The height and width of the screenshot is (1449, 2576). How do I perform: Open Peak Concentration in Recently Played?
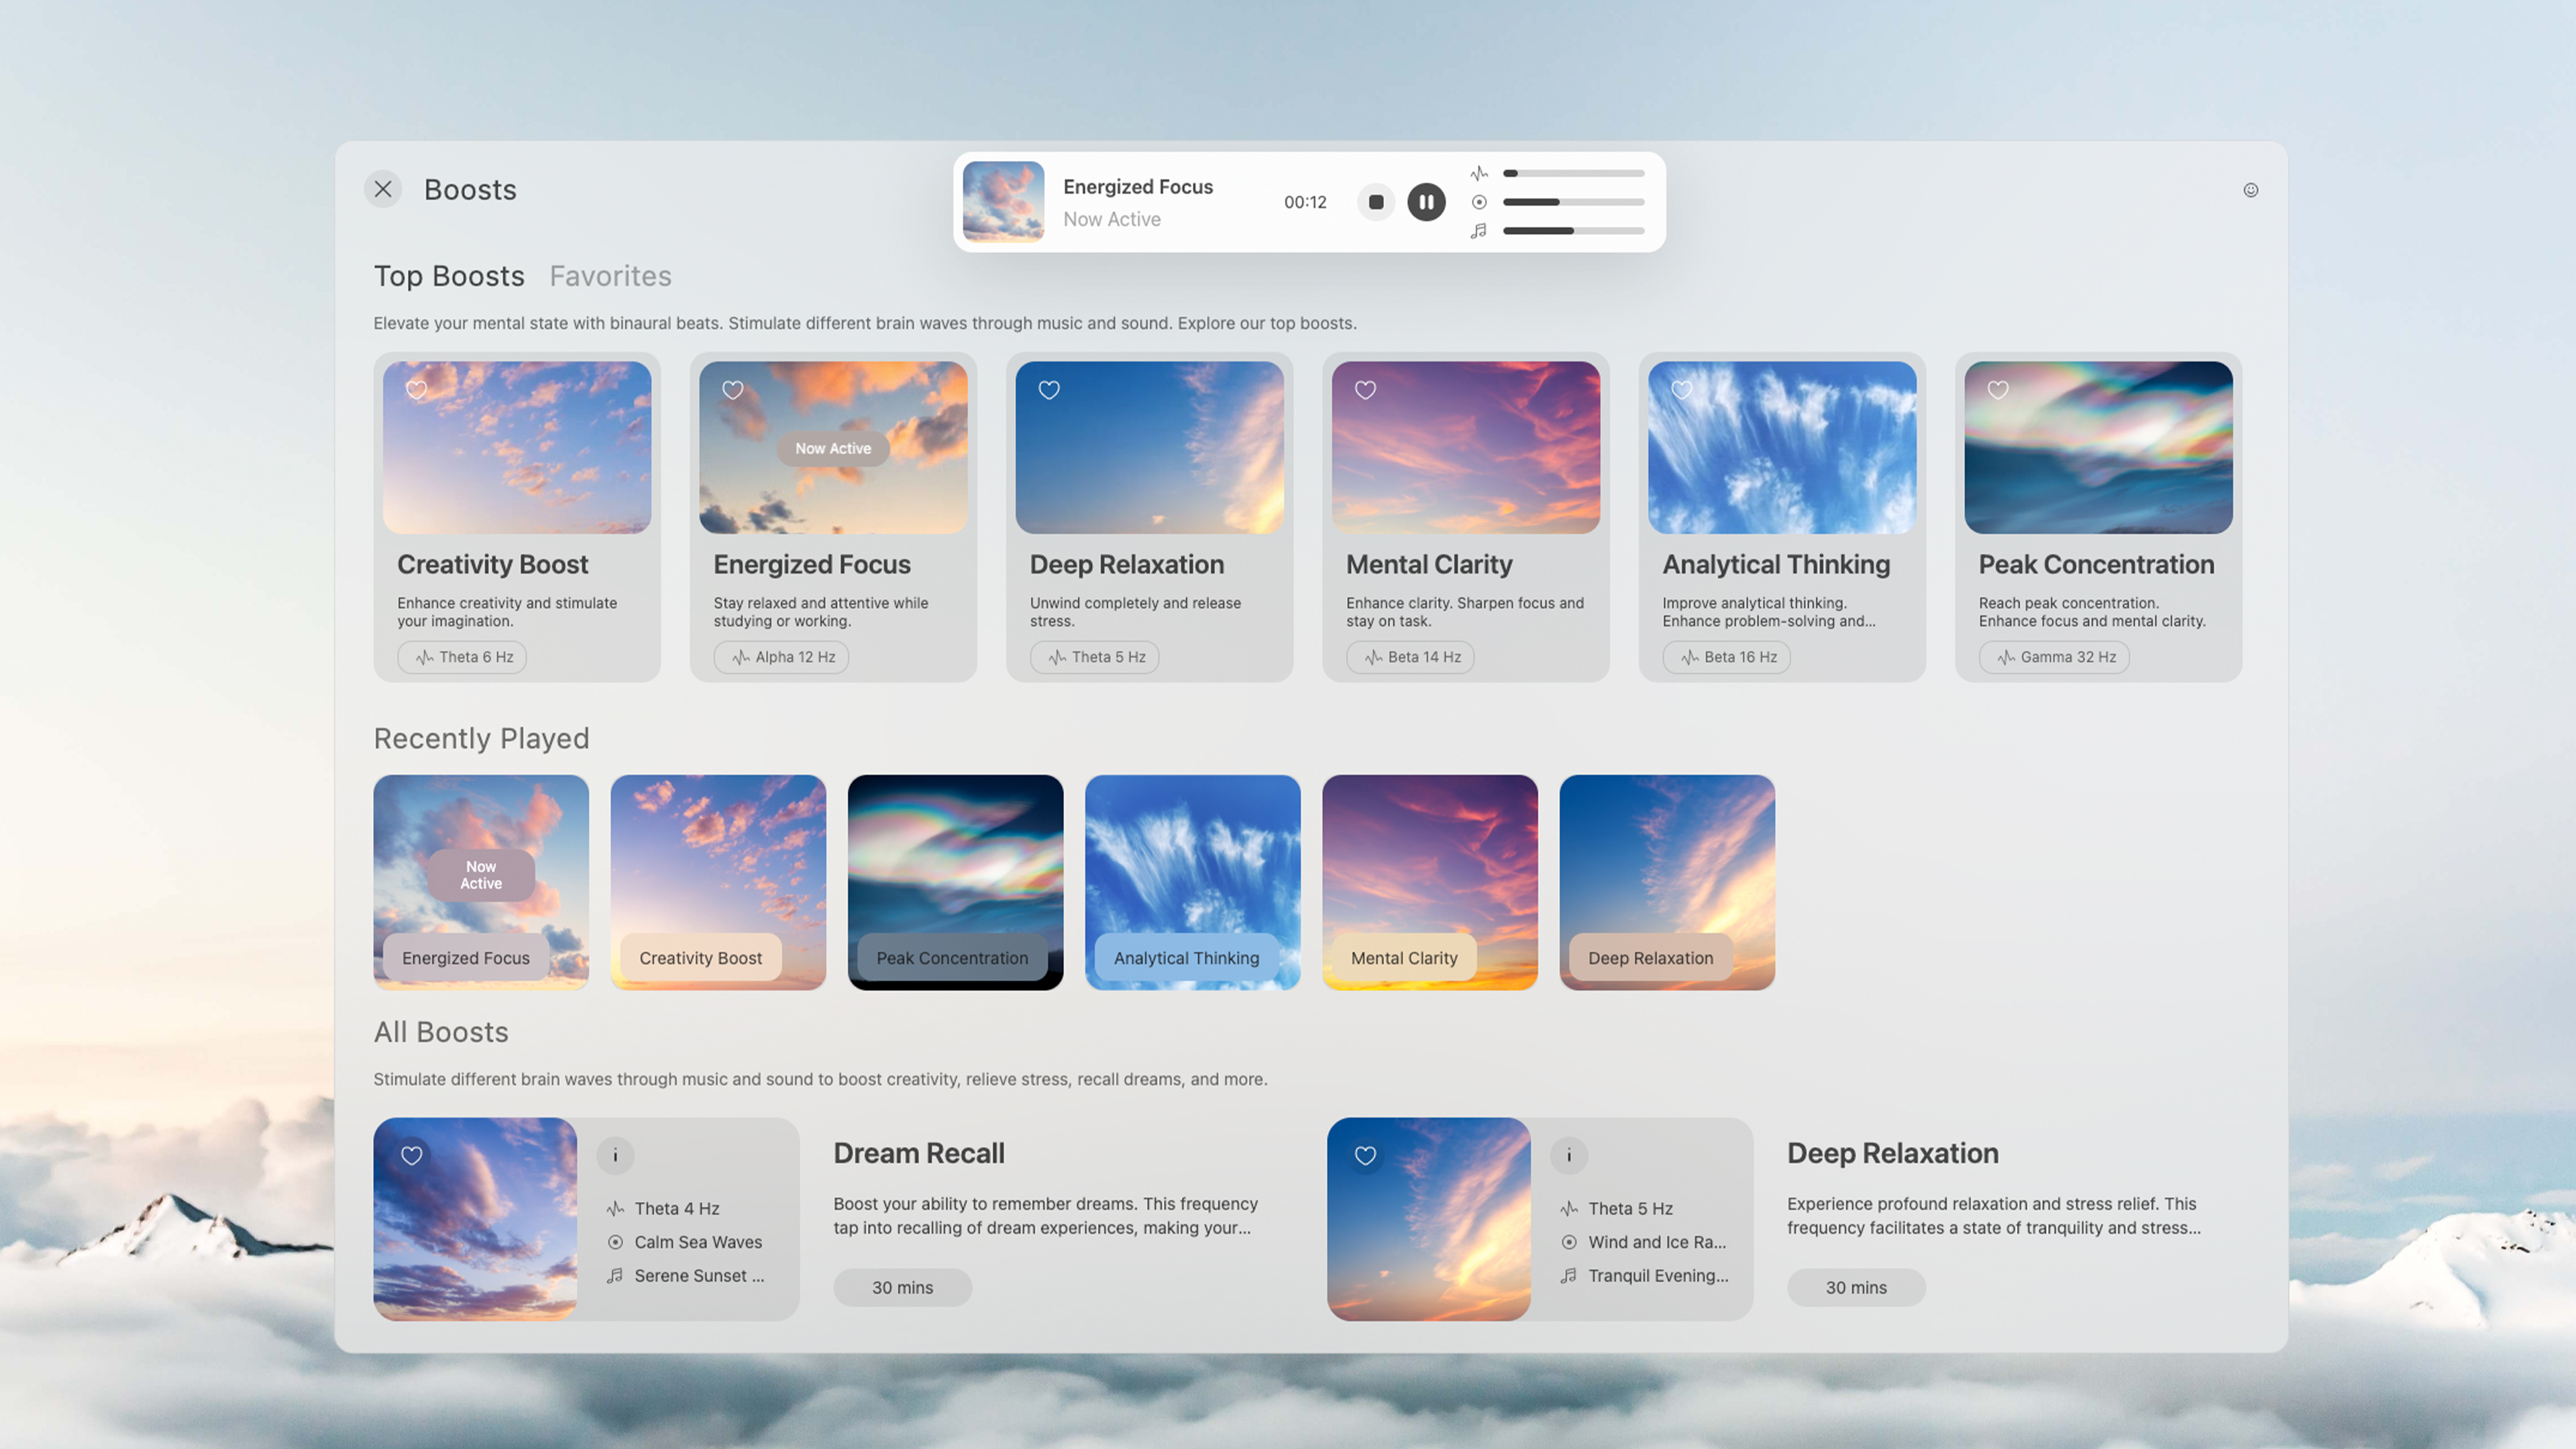955,882
